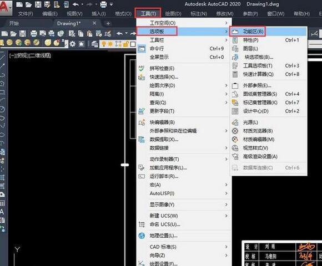The width and height of the screenshot is (322, 266).
Task: Click the Save icon in quick access toolbar
Action: coord(38,4)
